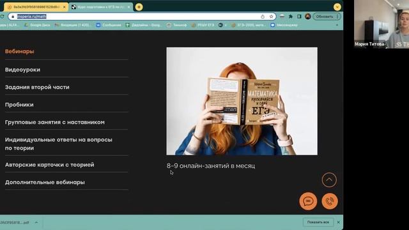Viewport: 409px width, 230px height.
Task: Expand the pdf download options arrow
Action: pos(36,222)
